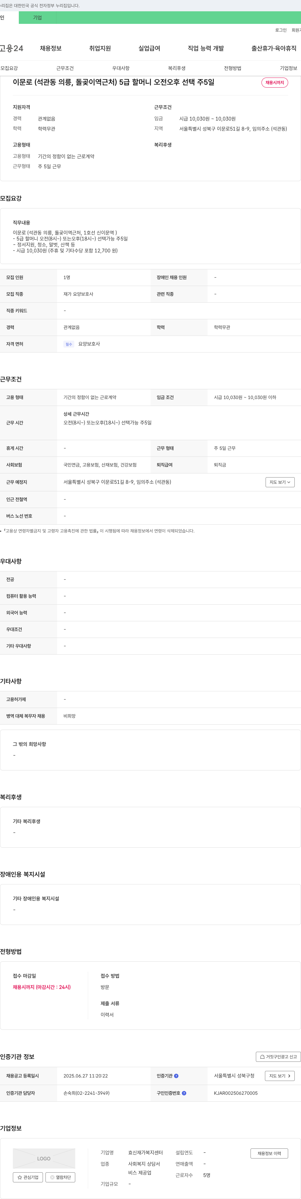
Task: Click 방문 under 접수 방법
Action: click(105, 987)
